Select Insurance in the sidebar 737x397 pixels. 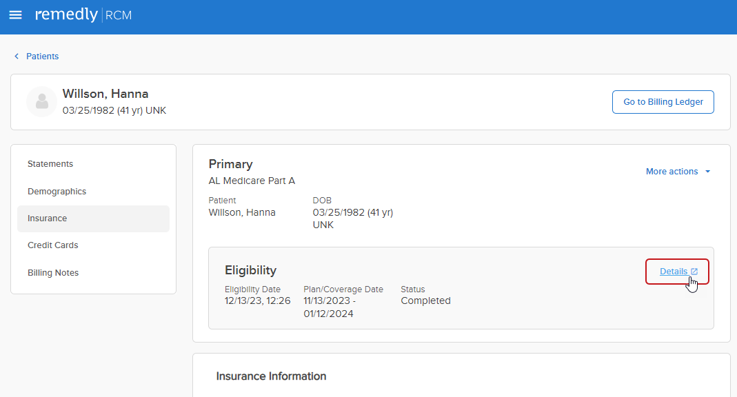(48, 218)
